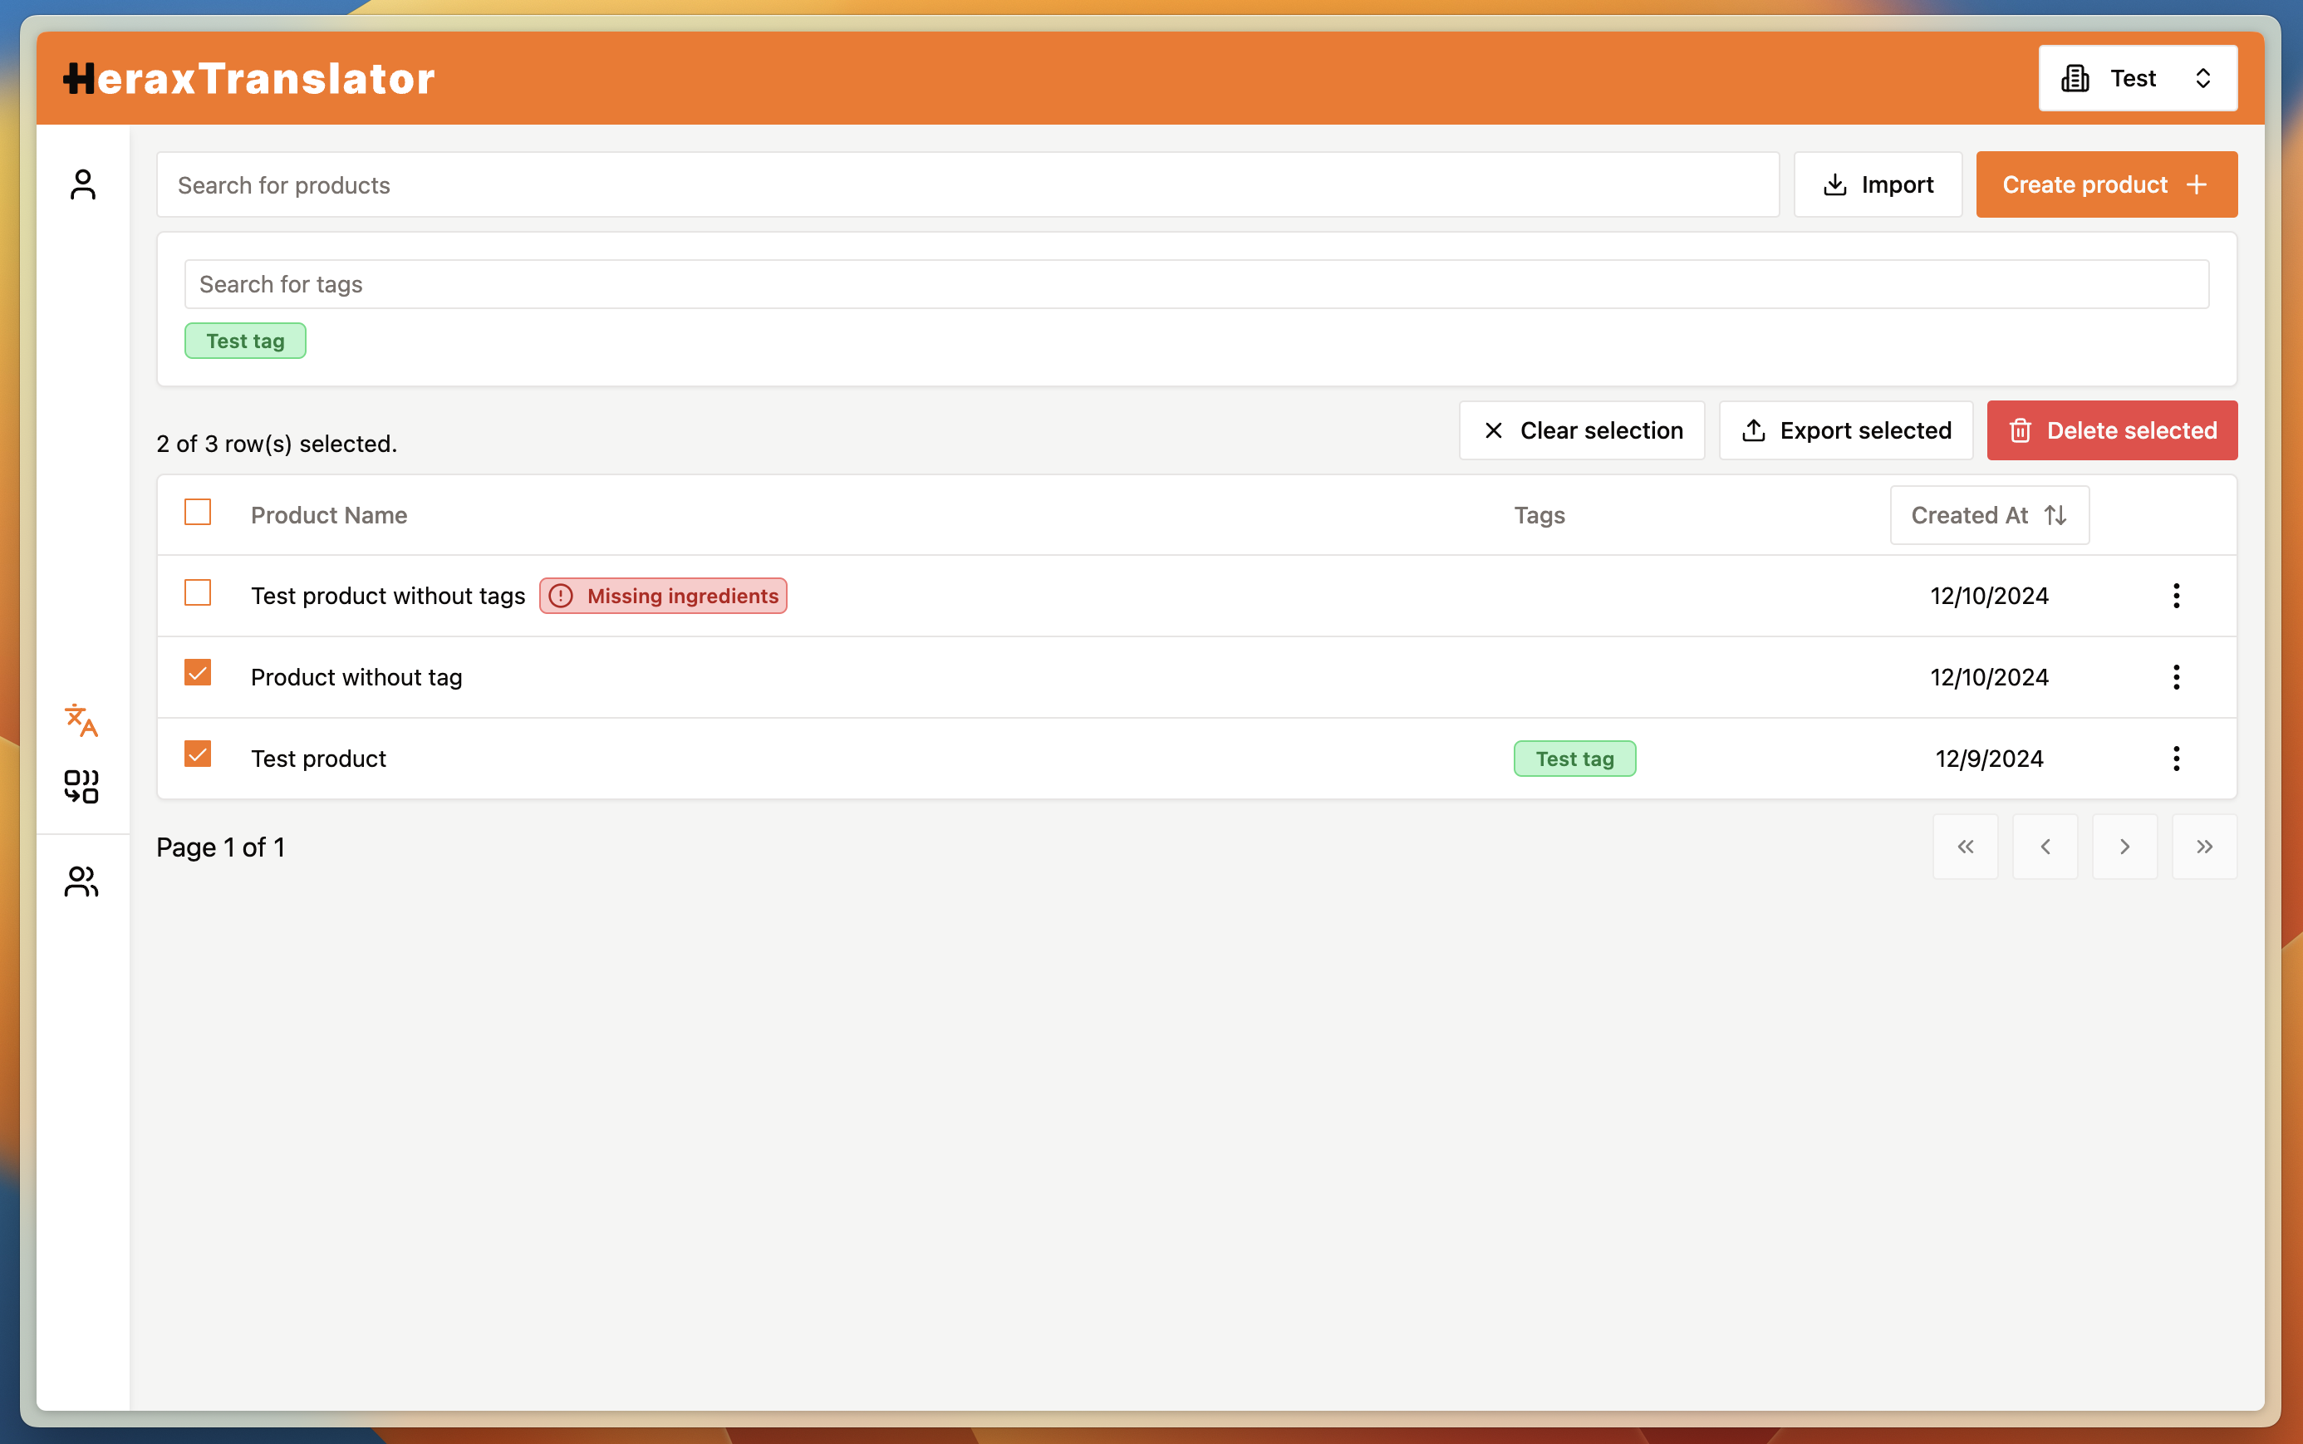The image size is (2303, 1444).
Task: Navigate to next page using chevron
Action: [2125, 847]
